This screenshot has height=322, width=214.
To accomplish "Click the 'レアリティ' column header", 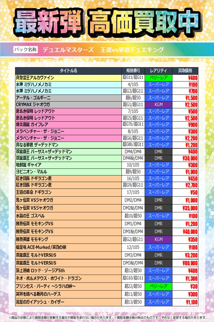I will click(x=159, y=71).
